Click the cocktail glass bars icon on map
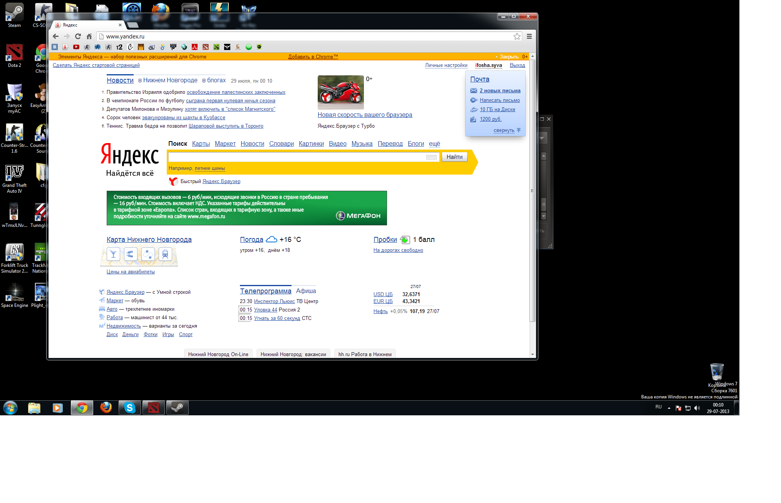 pos(113,254)
